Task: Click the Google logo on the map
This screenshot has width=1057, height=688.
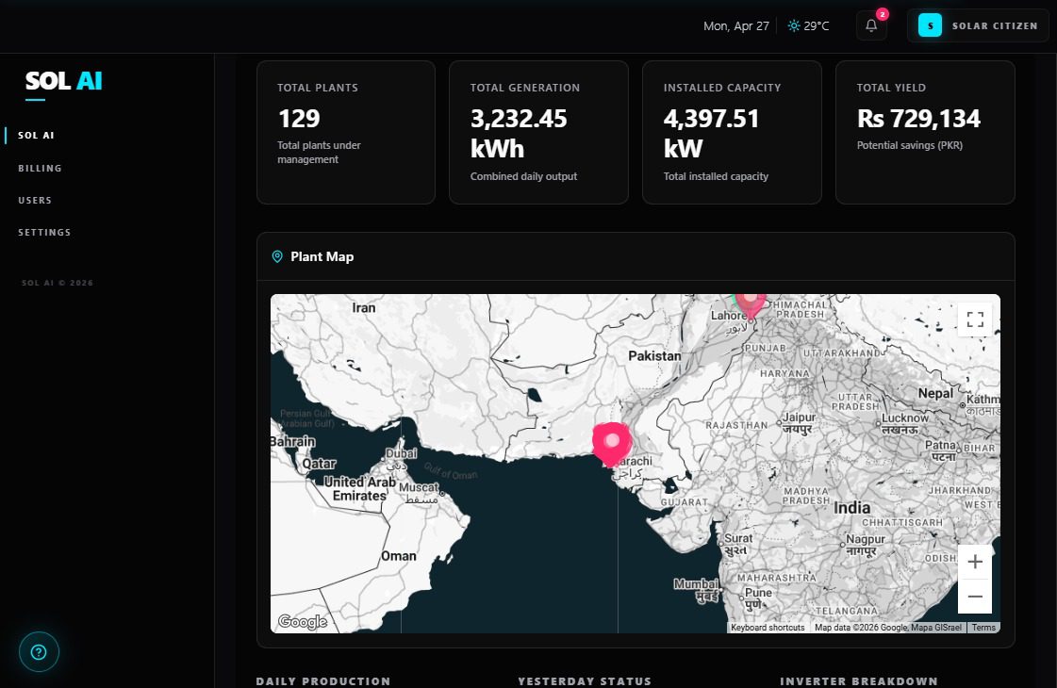Action: 303,621
